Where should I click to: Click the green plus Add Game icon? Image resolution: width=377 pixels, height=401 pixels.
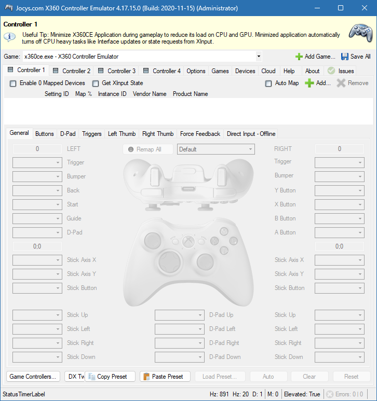point(299,57)
